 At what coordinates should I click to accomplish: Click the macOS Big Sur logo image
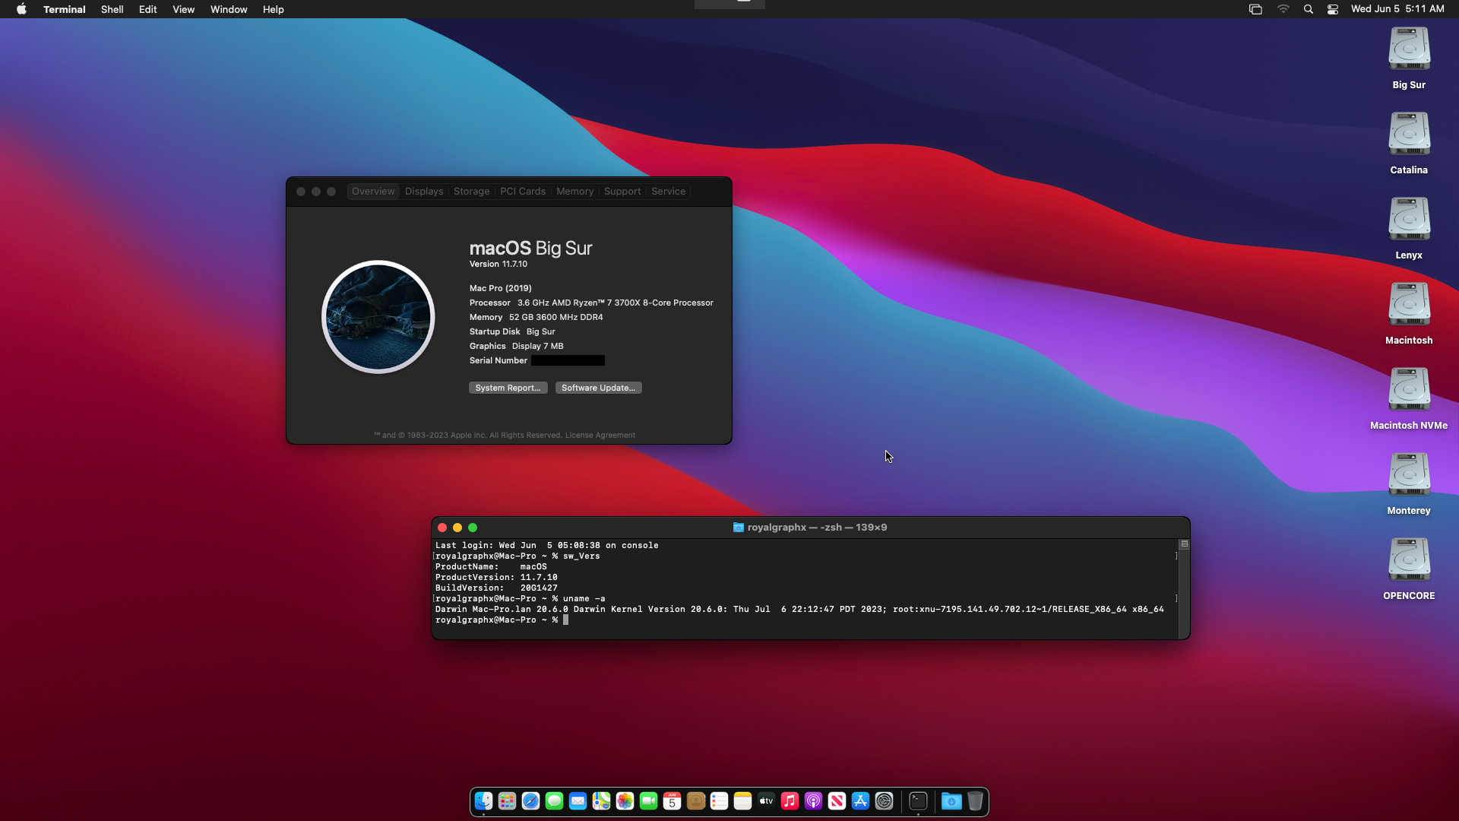pyautogui.click(x=378, y=317)
